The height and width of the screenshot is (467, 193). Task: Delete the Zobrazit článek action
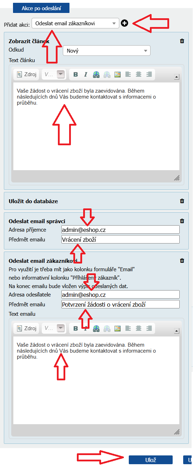tap(182, 41)
